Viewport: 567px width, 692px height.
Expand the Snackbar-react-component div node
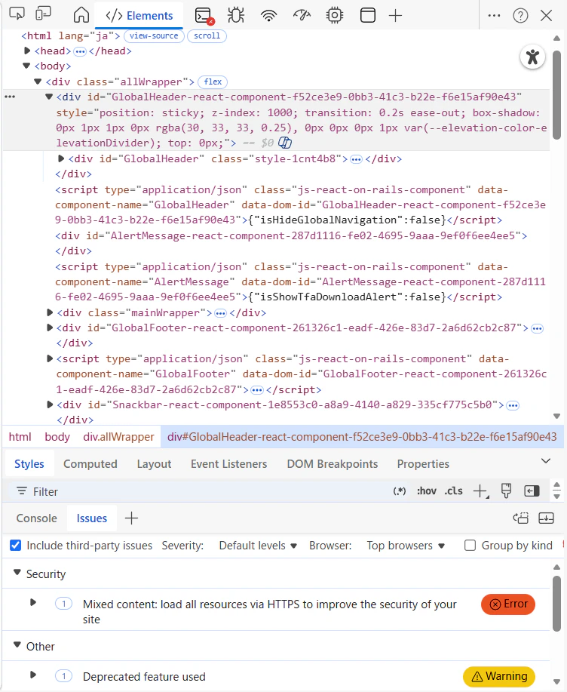click(x=50, y=404)
